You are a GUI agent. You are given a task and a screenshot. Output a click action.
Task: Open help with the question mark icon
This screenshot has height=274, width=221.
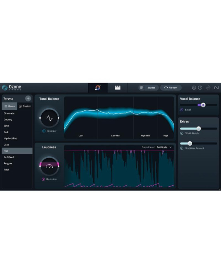point(200,88)
